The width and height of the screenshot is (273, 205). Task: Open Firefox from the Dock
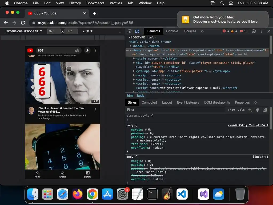pyautogui.click(x=78, y=194)
